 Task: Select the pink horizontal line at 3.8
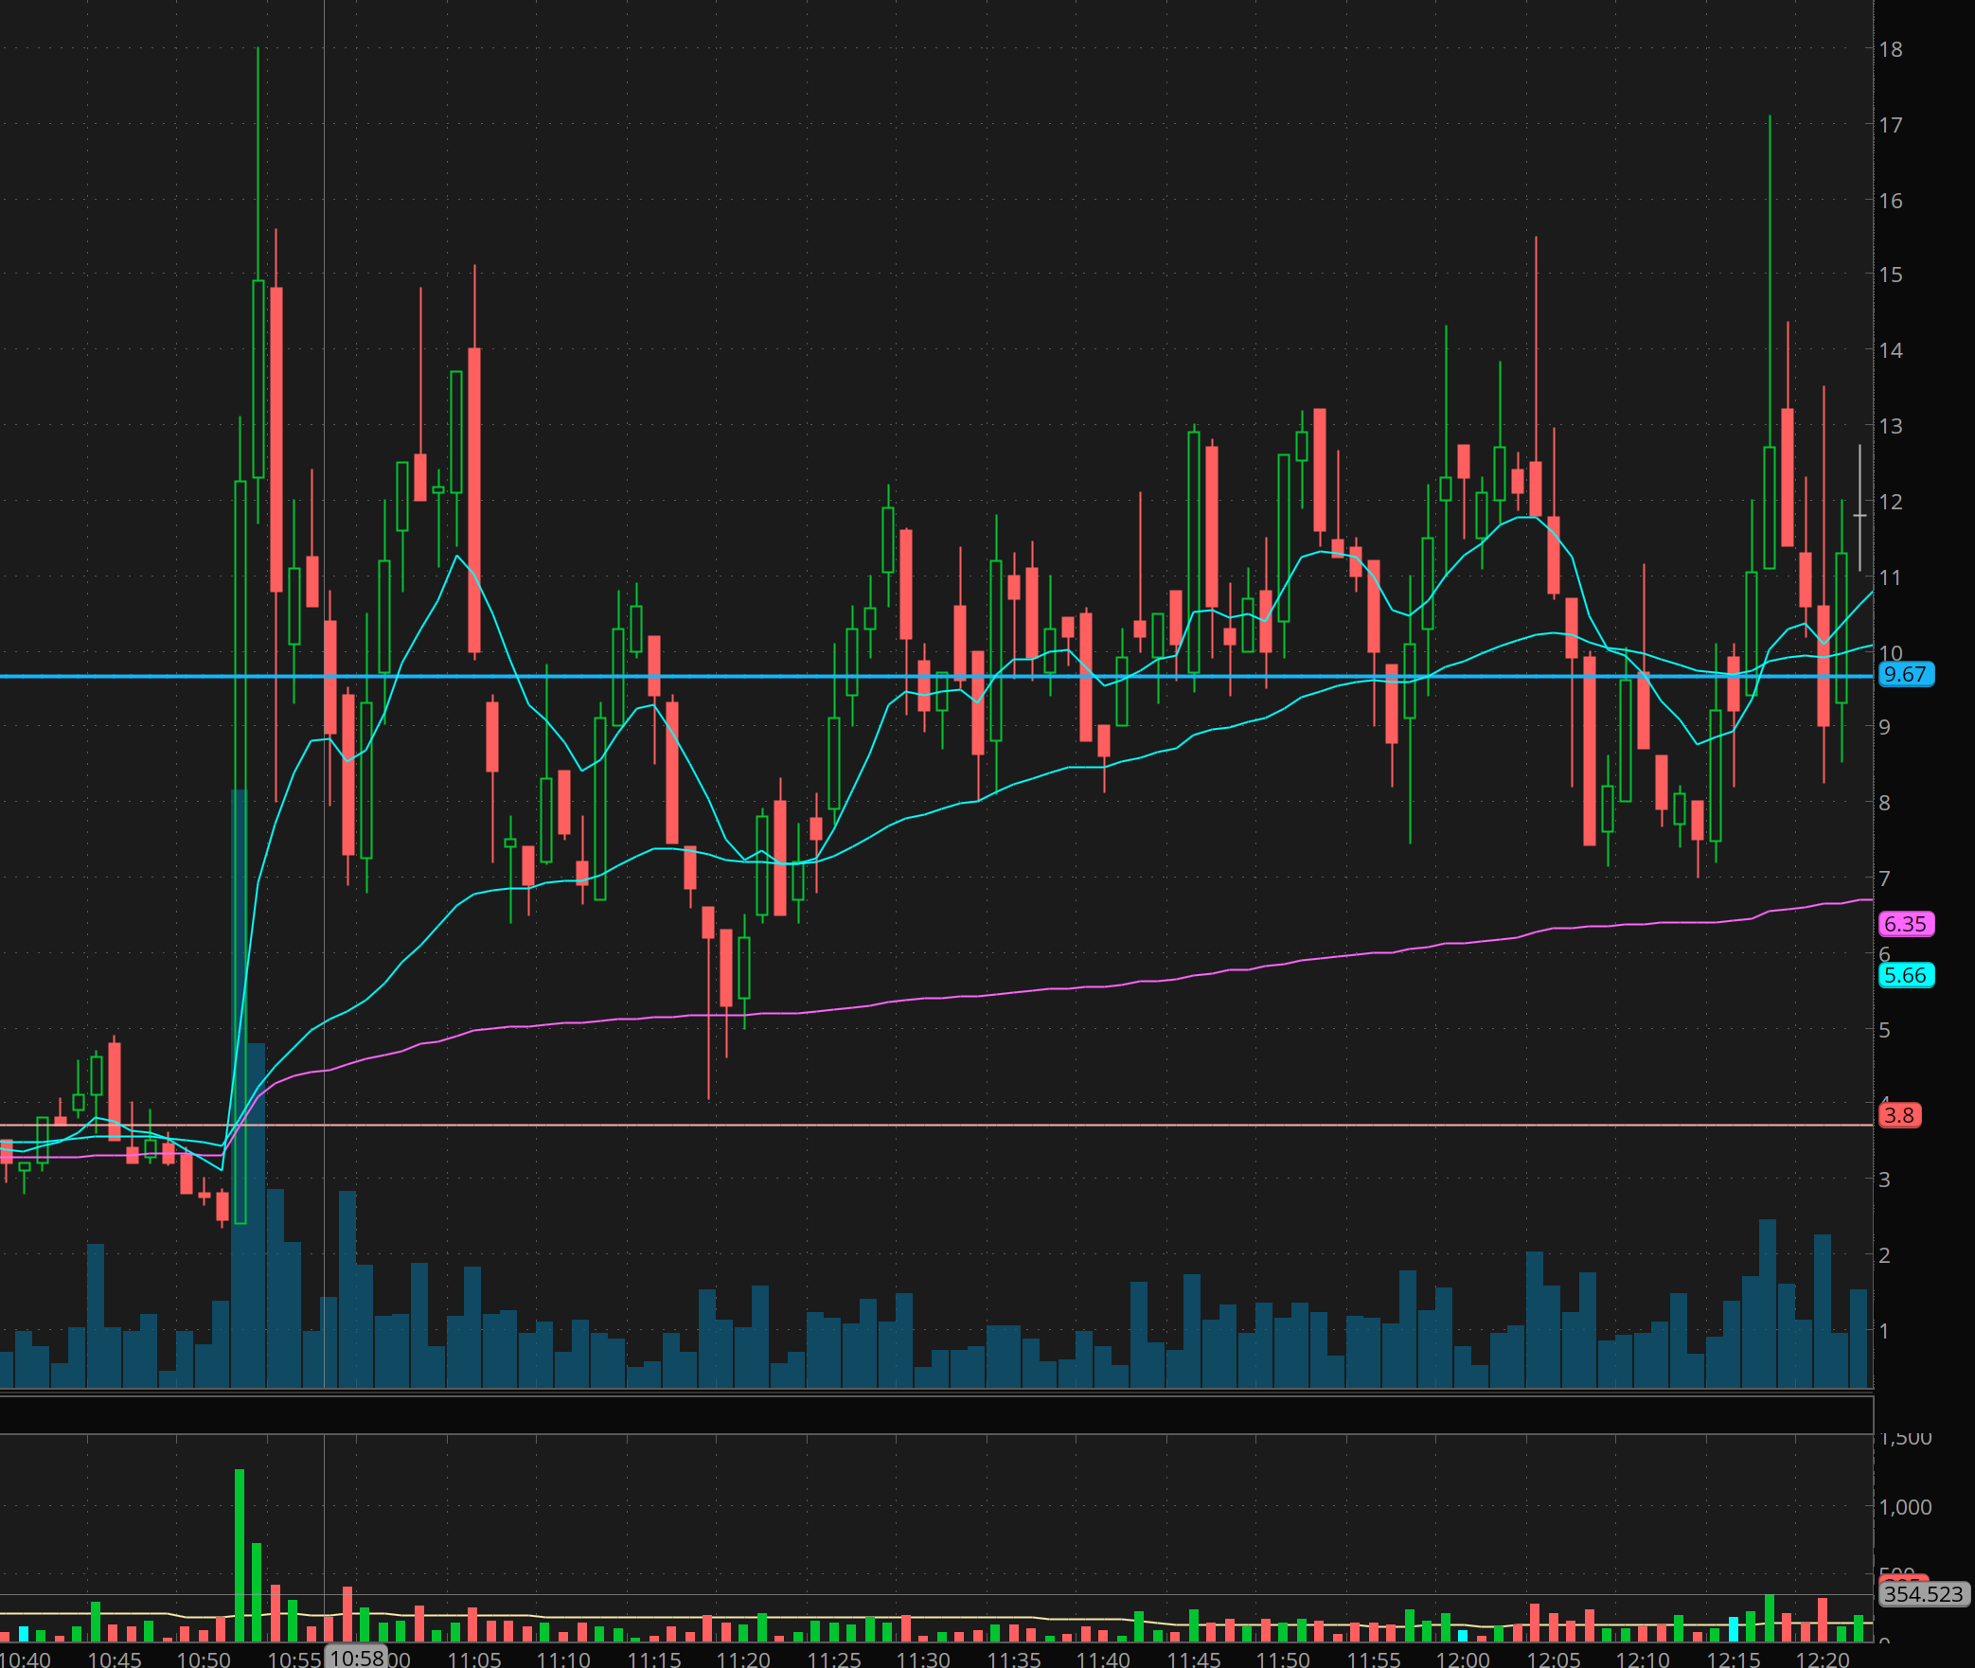point(1041,1125)
